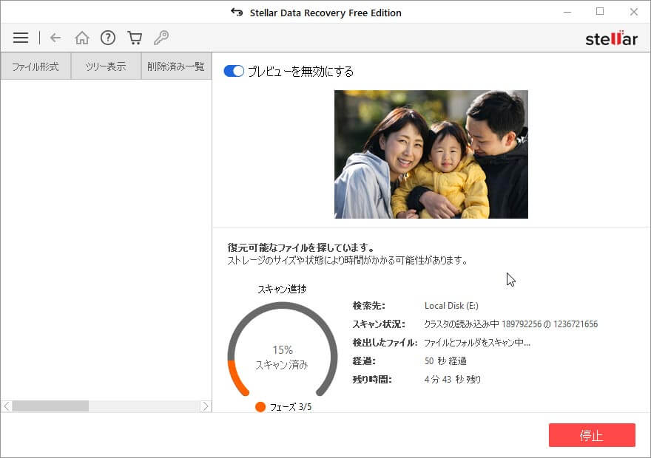
Task: Go to home screen icon
Action: 82,38
